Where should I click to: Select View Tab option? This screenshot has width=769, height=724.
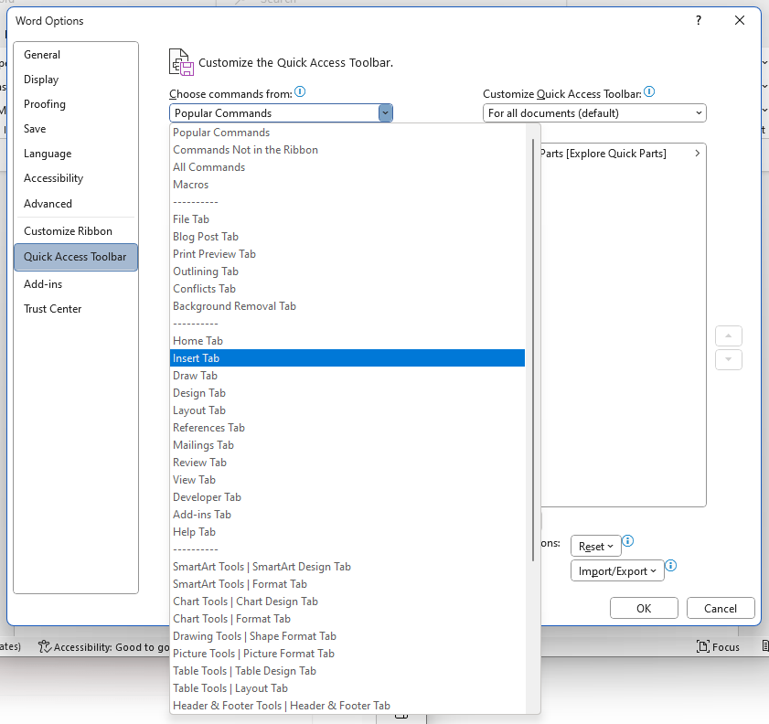coord(347,480)
